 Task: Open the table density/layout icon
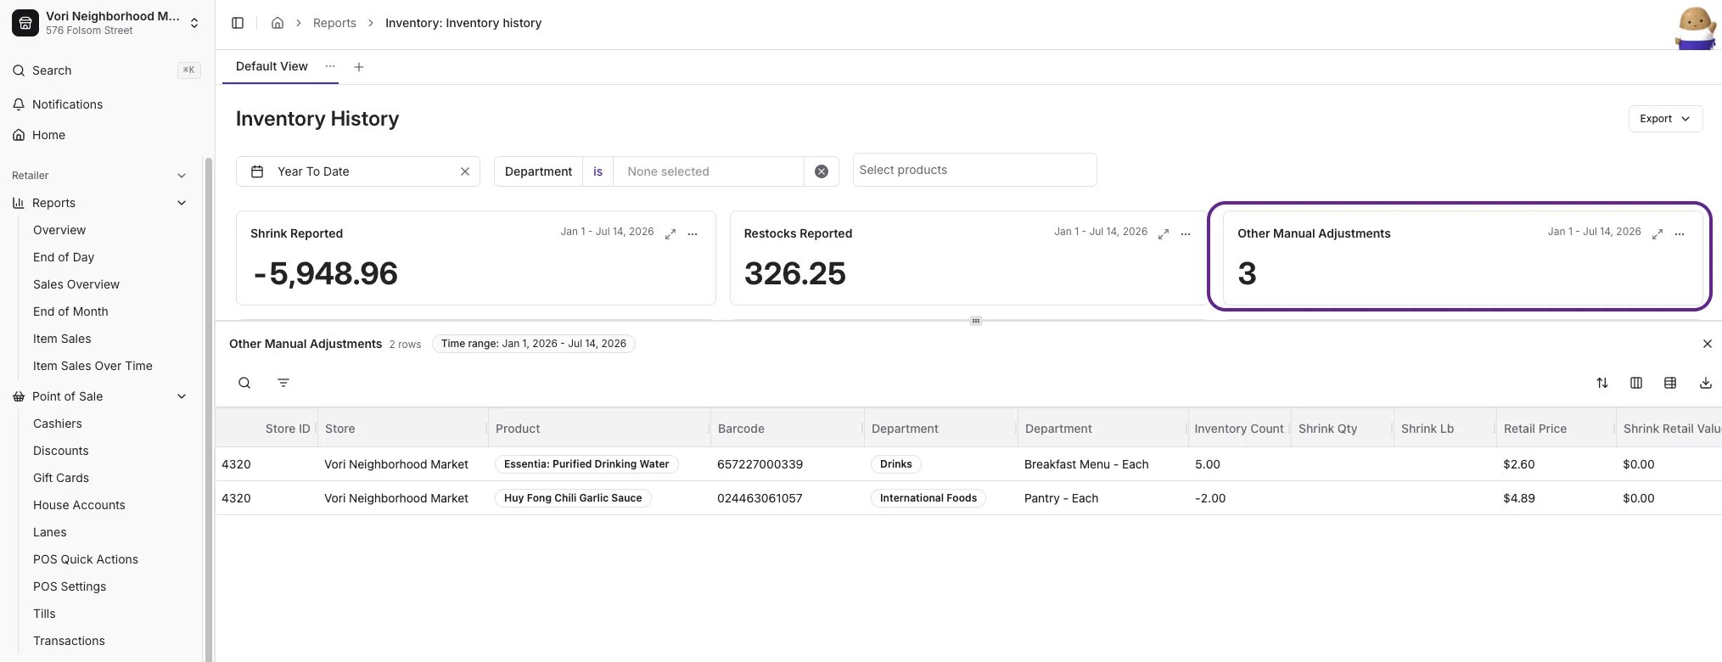[1670, 383]
